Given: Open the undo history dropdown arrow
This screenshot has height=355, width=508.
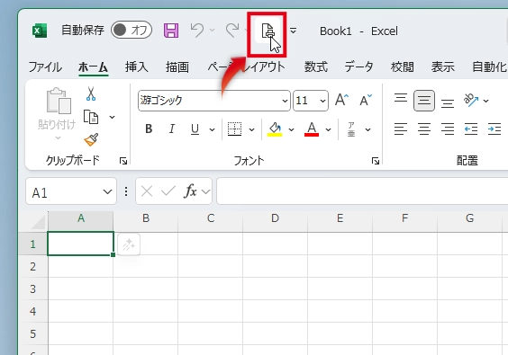Looking at the screenshot, I should point(213,30).
